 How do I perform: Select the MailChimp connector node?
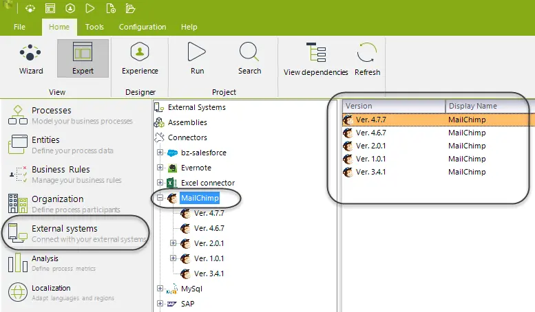click(x=200, y=198)
